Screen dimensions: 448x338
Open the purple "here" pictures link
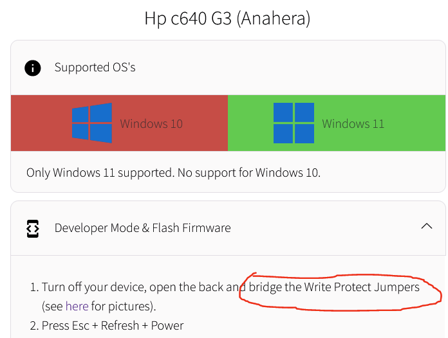coord(77,306)
